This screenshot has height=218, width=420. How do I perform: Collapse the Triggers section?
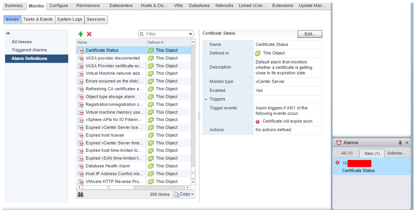point(206,99)
